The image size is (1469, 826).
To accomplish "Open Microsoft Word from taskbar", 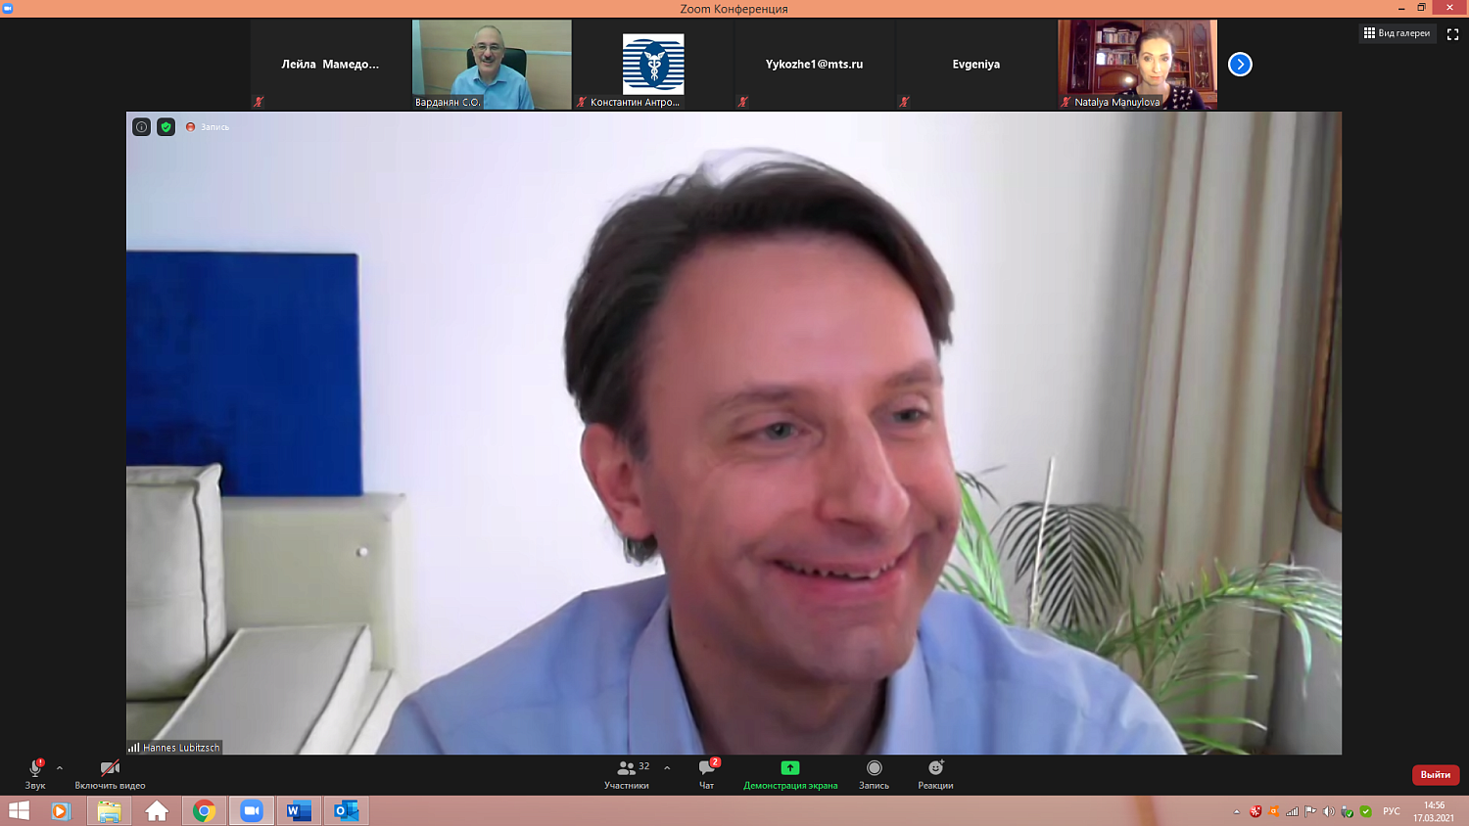I will [299, 810].
